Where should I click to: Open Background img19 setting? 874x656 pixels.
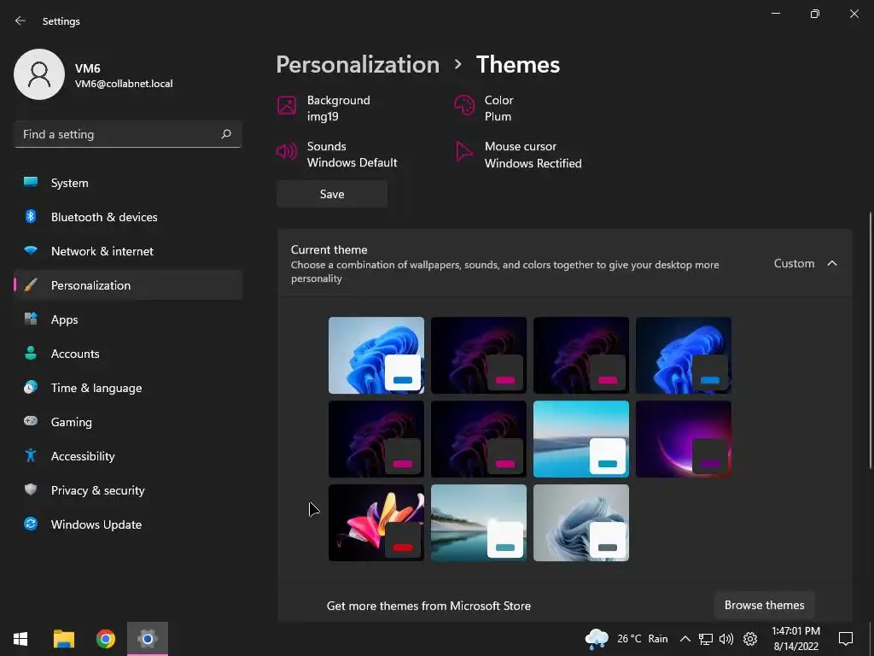click(x=324, y=108)
